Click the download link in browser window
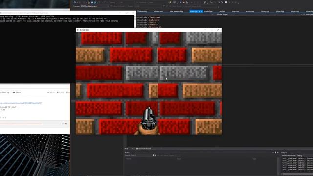Screen dimensions: 313x176 tap(21, 103)
